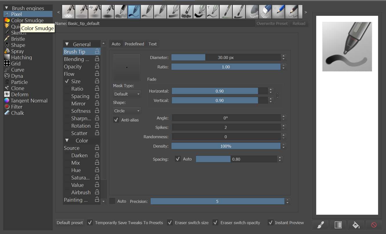Screen dimensions: 386x234
Task: Click the paint bucket fill icon
Action: (x=356, y=225)
